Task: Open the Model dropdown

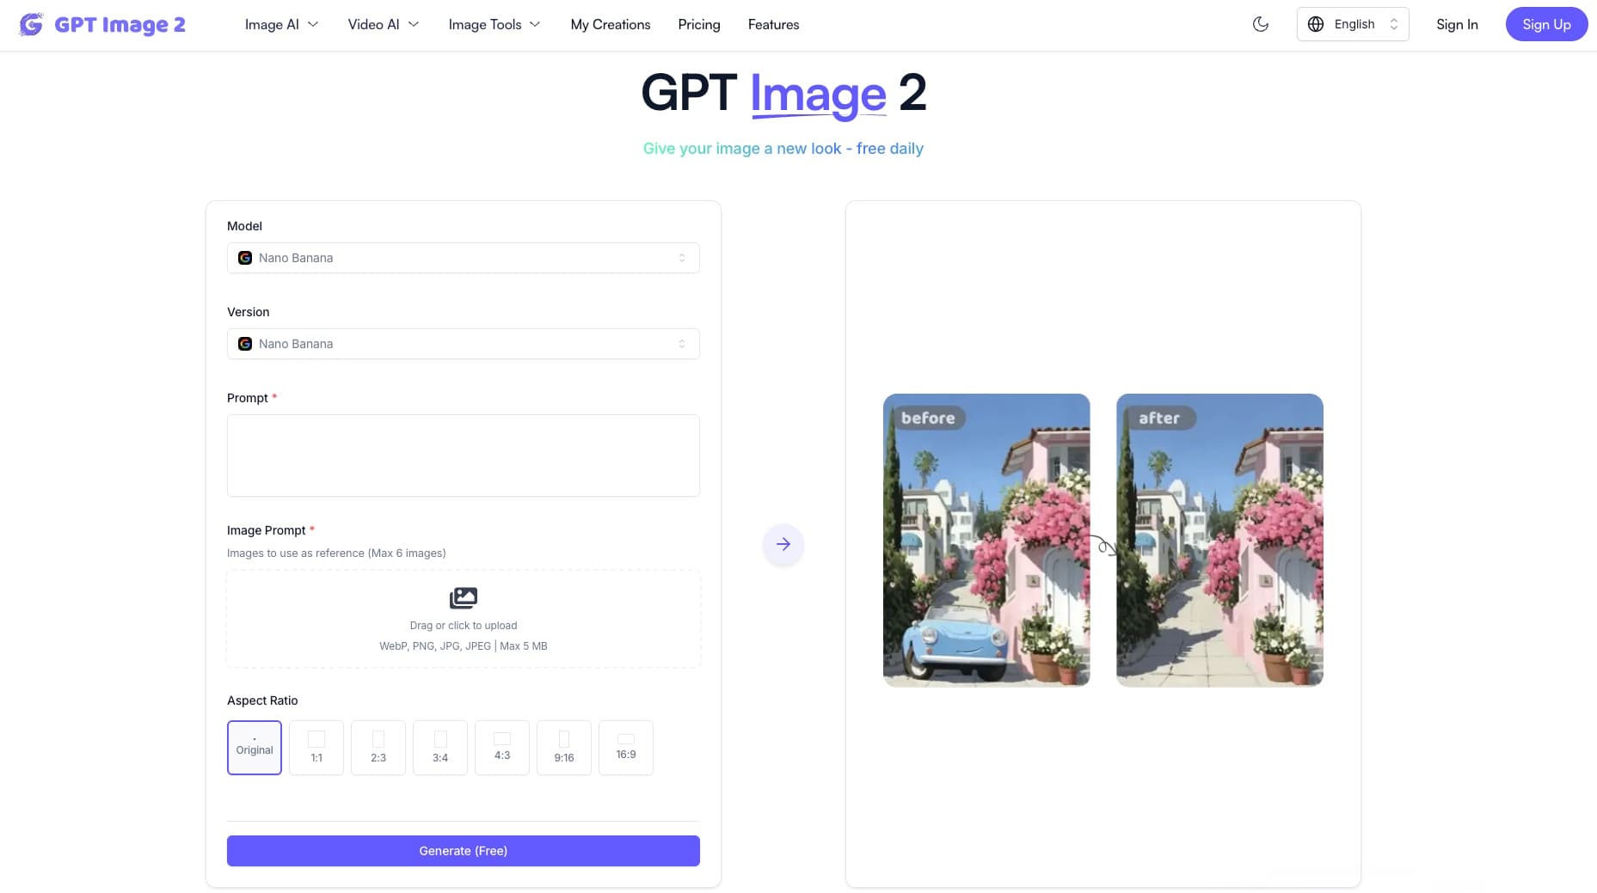Action: point(464,258)
